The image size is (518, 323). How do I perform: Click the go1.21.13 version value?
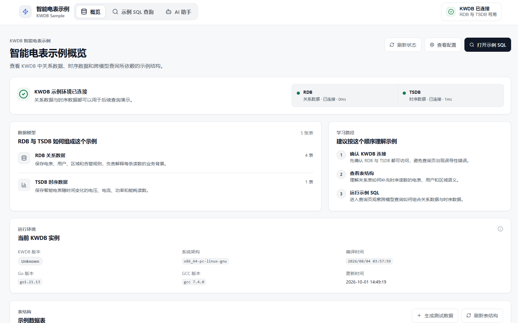coord(30,282)
